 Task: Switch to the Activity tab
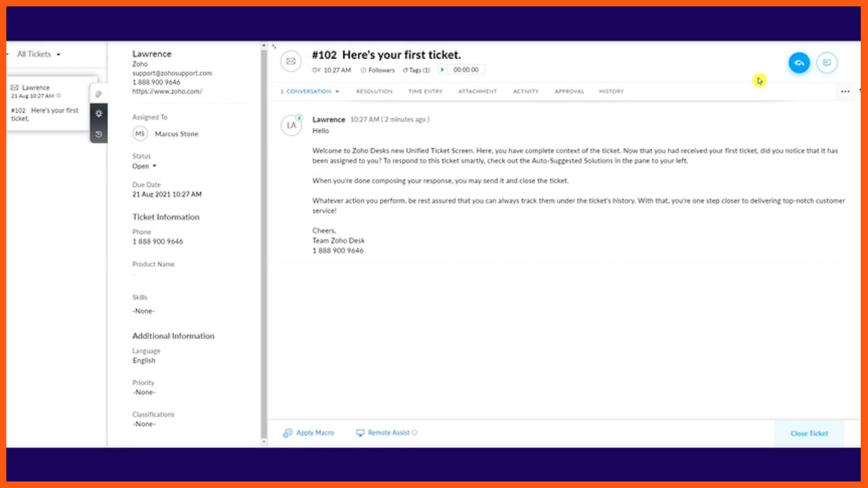pyautogui.click(x=526, y=92)
